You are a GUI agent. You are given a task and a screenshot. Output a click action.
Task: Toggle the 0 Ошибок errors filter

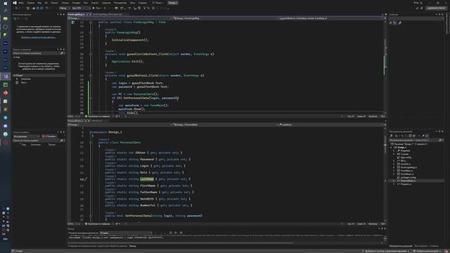49,136
